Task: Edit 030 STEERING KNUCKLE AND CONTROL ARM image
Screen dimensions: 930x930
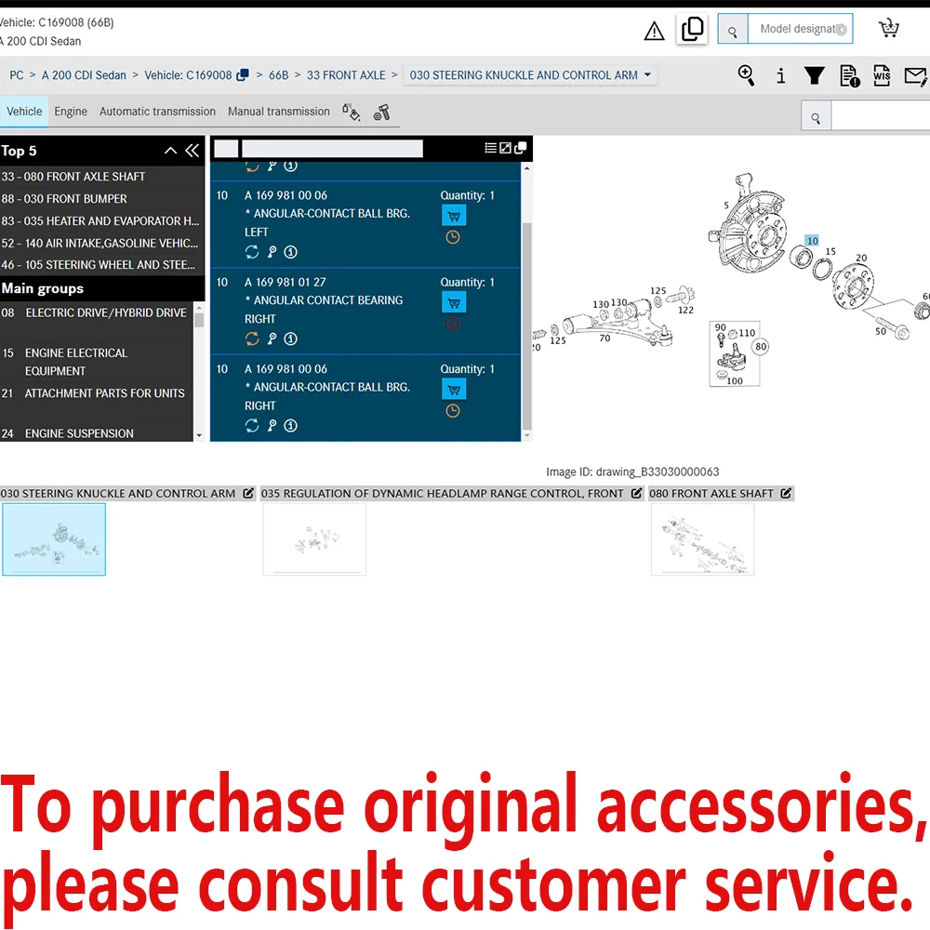Action: pyautogui.click(x=248, y=494)
